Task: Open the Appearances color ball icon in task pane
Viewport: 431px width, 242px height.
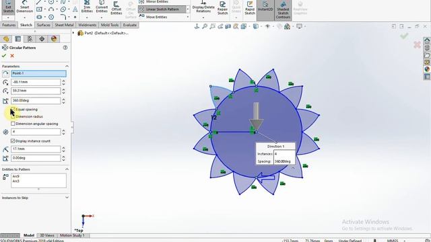Action: coord(427,69)
